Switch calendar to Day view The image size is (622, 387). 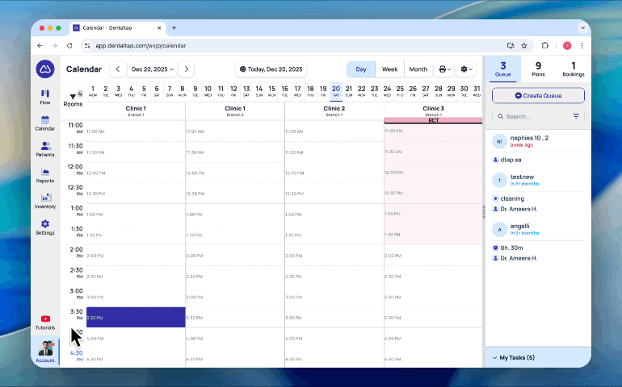click(361, 69)
